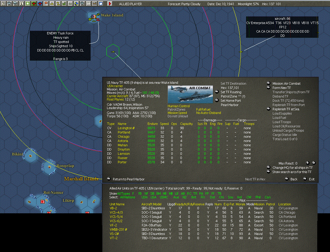The height and width of the screenshot is (252, 330).
Task: Click the orange flag toolbar icon
Action: coord(46,3)
